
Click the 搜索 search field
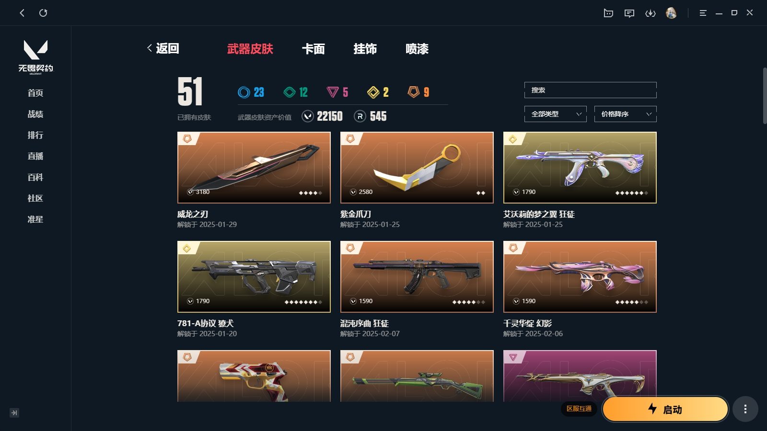(591, 90)
